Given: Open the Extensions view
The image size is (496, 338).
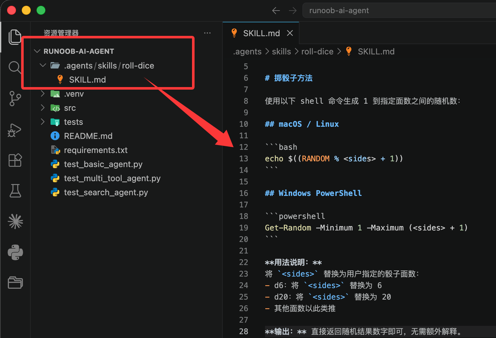Looking at the screenshot, I should pos(15,160).
